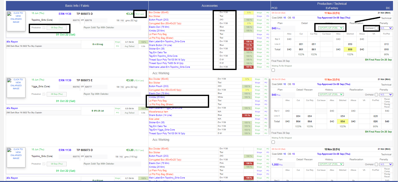Check the box under Final Pass 29 Sep

(x=273, y=142)
